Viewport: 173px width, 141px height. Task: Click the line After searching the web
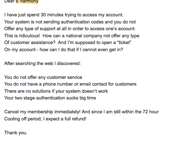43,64
